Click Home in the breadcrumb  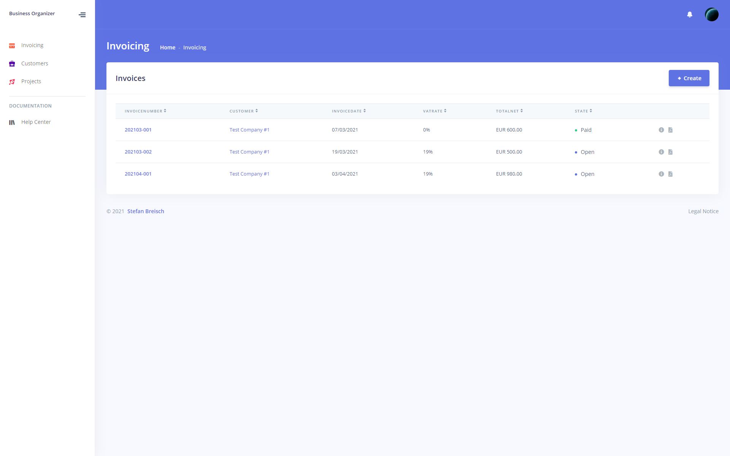click(167, 47)
